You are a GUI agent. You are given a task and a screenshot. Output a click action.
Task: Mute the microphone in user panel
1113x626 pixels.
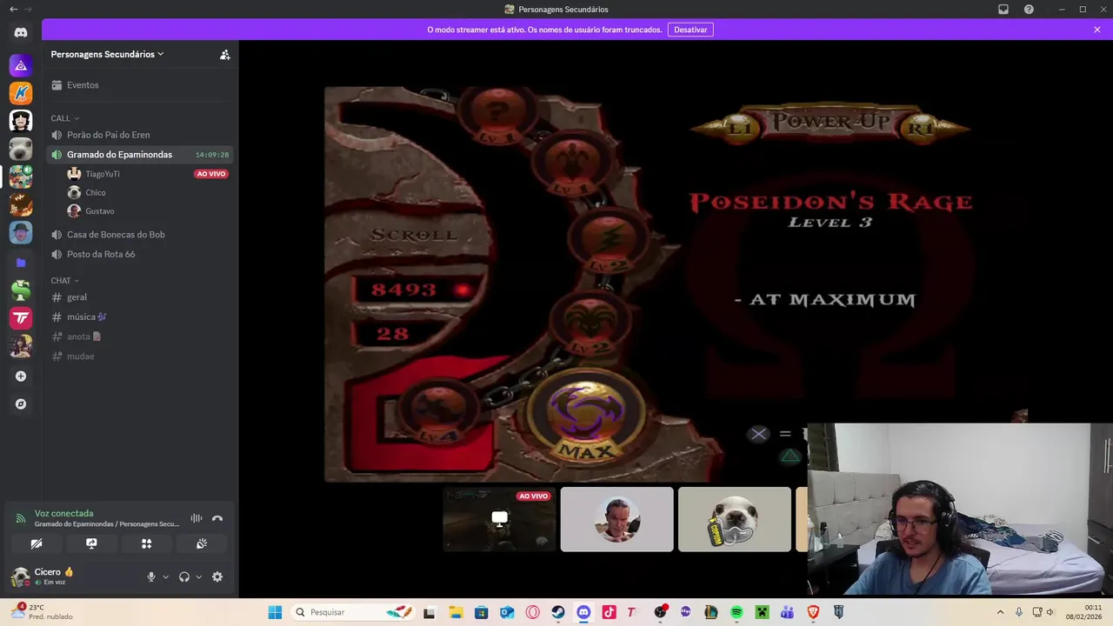(151, 576)
